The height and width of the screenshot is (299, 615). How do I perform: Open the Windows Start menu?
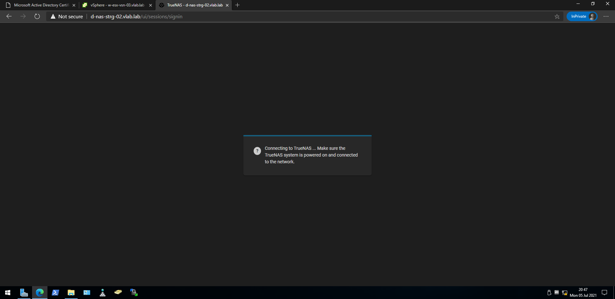[8, 293]
